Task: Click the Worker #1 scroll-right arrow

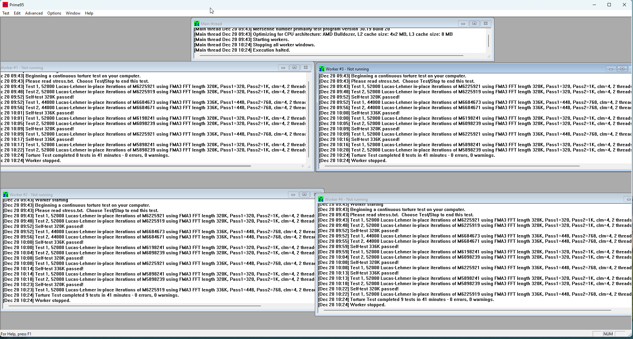Action: point(303,166)
